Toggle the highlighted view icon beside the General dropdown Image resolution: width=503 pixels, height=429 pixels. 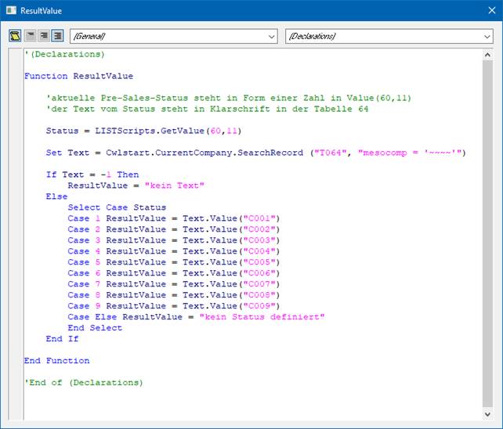point(57,36)
